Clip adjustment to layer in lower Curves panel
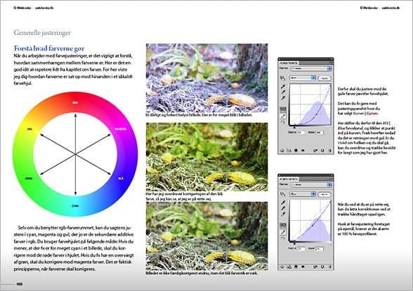 [x=296, y=266]
